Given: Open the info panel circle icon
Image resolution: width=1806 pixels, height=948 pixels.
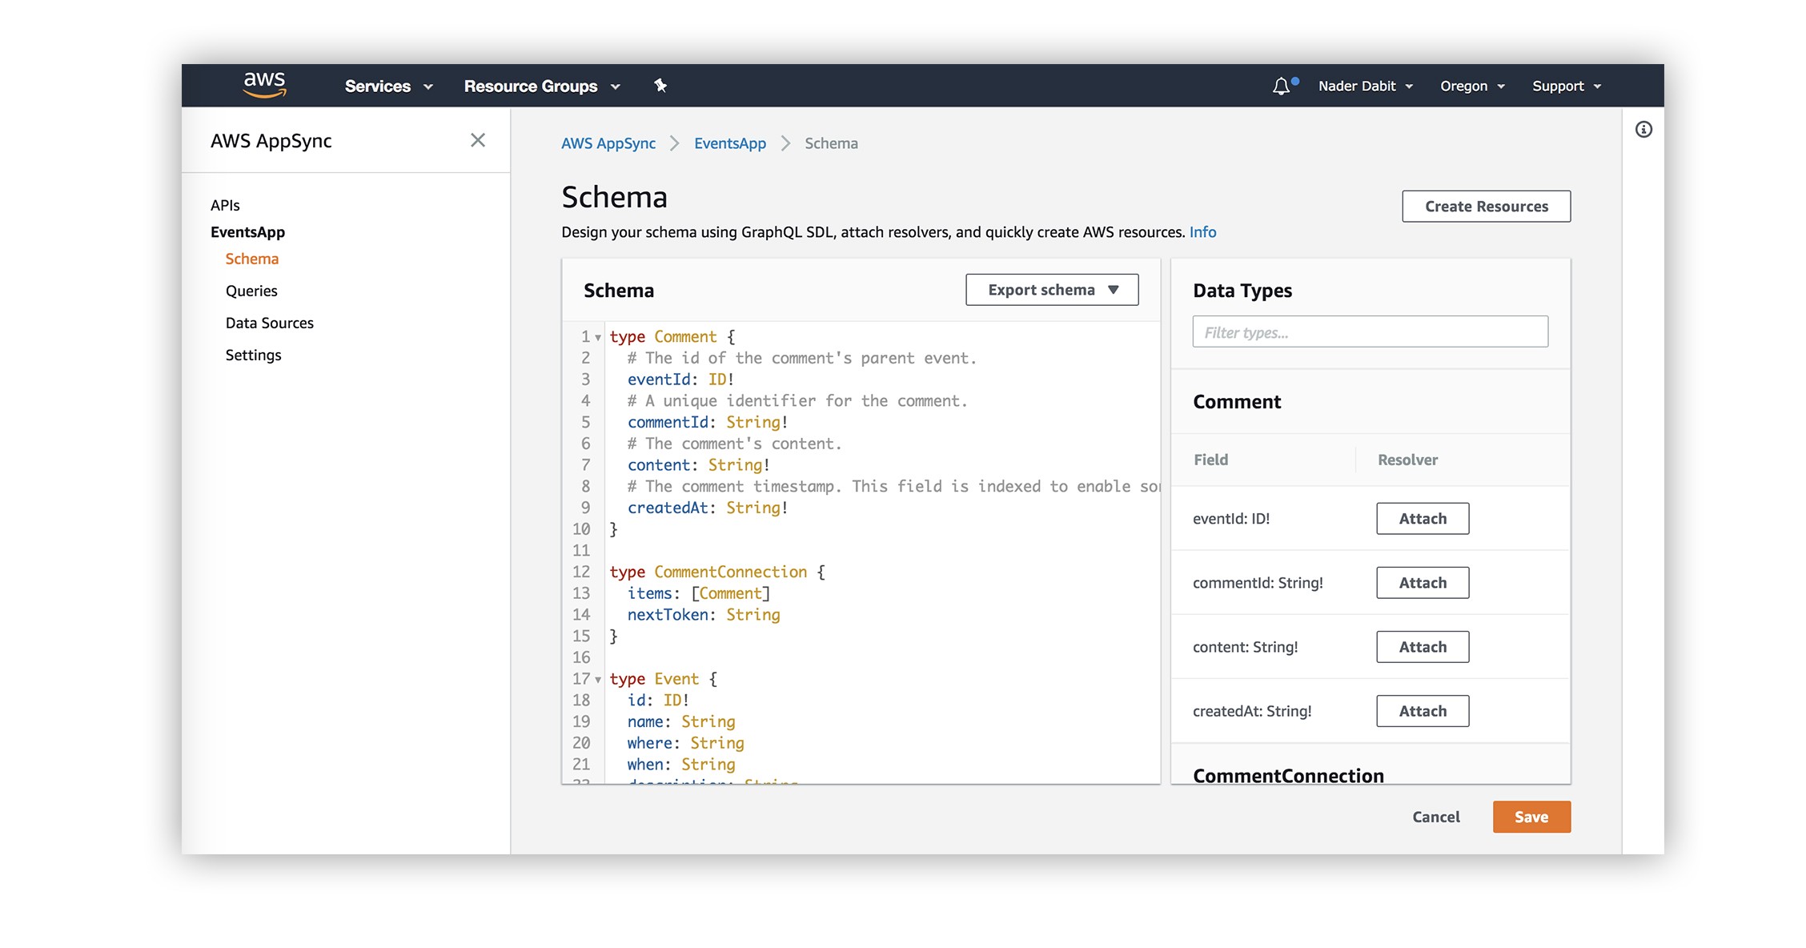Looking at the screenshot, I should coord(1643,130).
